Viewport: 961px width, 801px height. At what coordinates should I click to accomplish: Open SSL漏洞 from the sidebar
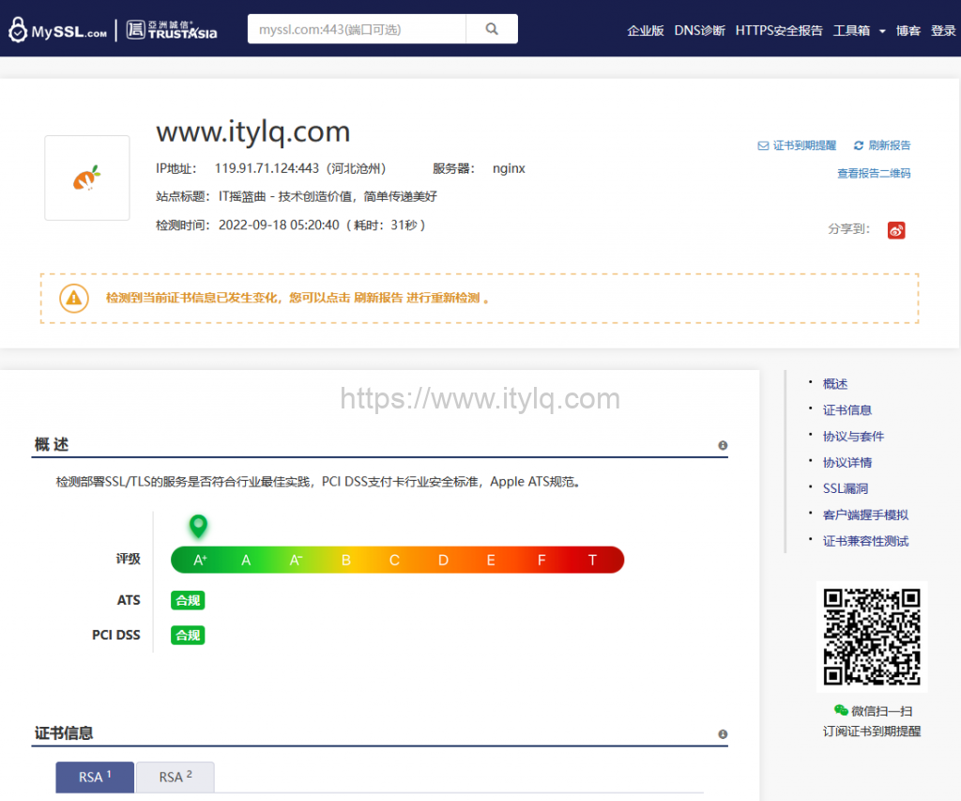(x=847, y=487)
